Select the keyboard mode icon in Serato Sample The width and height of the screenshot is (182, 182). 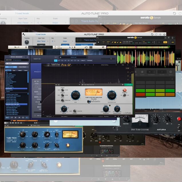tap(115, 42)
